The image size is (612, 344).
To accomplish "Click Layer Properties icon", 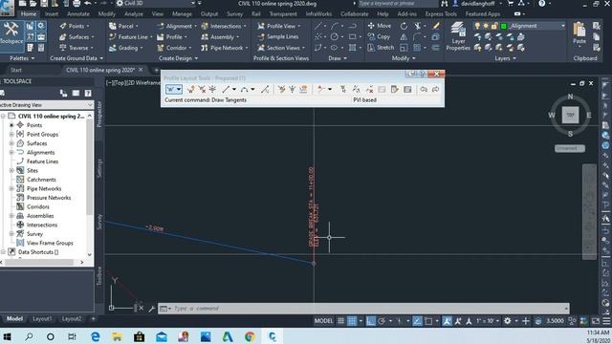I will tap(458, 36).
